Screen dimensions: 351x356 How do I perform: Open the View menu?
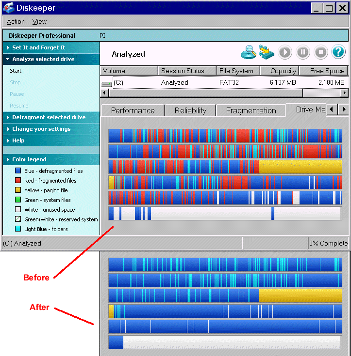(x=39, y=22)
